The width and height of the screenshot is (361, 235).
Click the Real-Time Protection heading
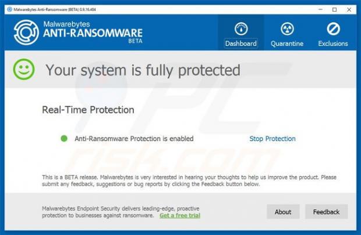coord(88,110)
